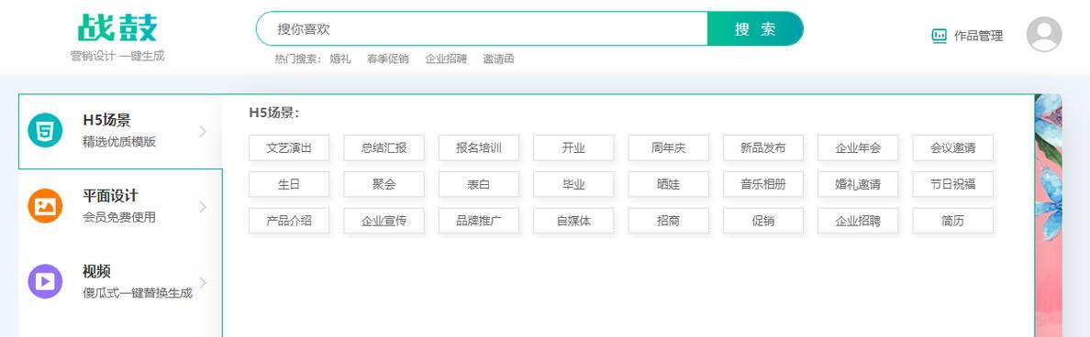Choose the 会议邀请 tag
Image resolution: width=1090 pixels, height=337 pixels.
pyautogui.click(x=953, y=147)
